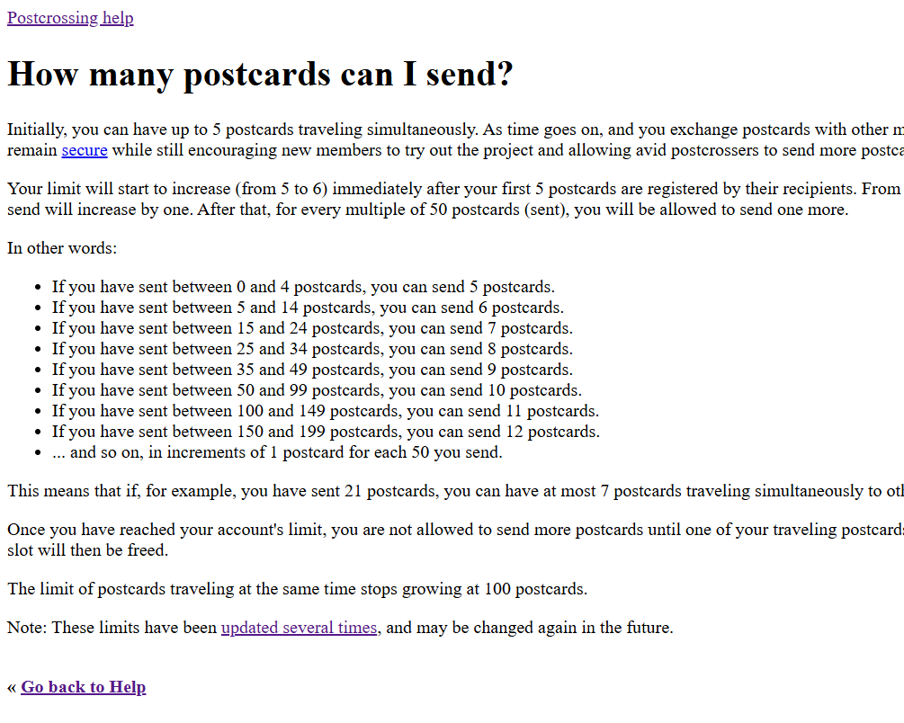Screen dimensions: 904x723
Task: Click the "In other words:" text
Action: coord(62,248)
